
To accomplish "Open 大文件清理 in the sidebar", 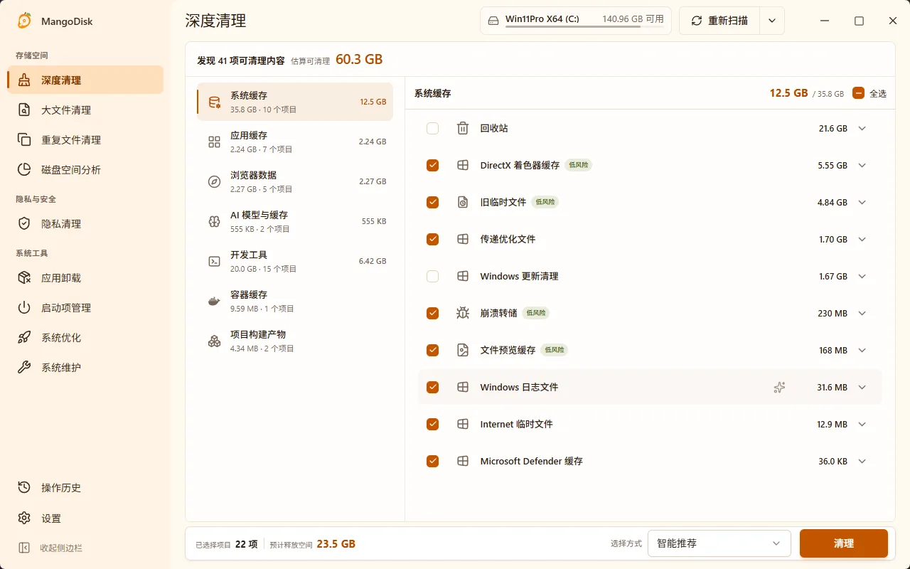I will pyautogui.click(x=85, y=110).
